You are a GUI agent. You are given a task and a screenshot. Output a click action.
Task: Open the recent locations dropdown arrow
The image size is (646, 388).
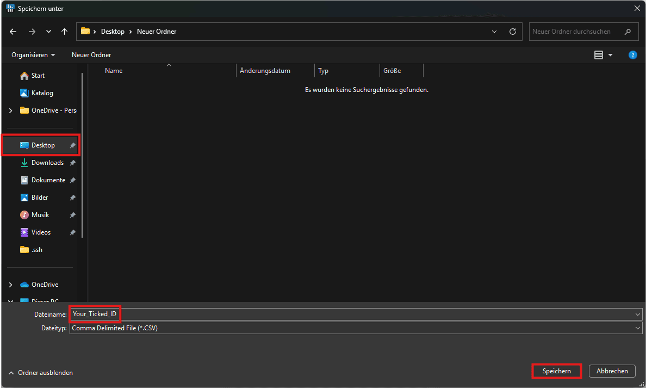(49, 32)
